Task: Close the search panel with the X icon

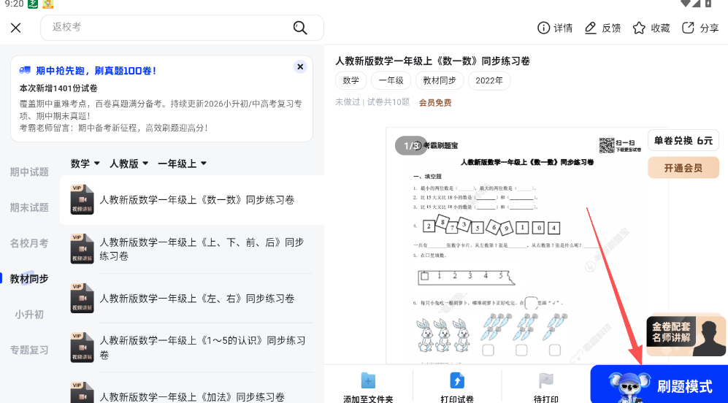Action: click(16, 28)
